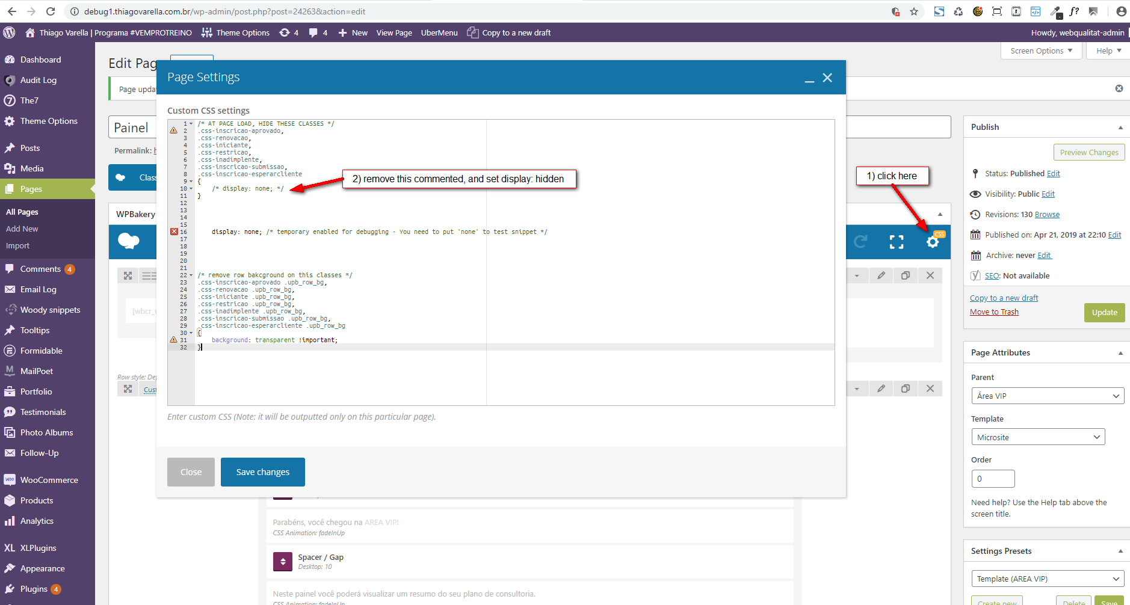Click the updates icon showing 4
This screenshot has height=605, width=1130.
tap(289, 32)
